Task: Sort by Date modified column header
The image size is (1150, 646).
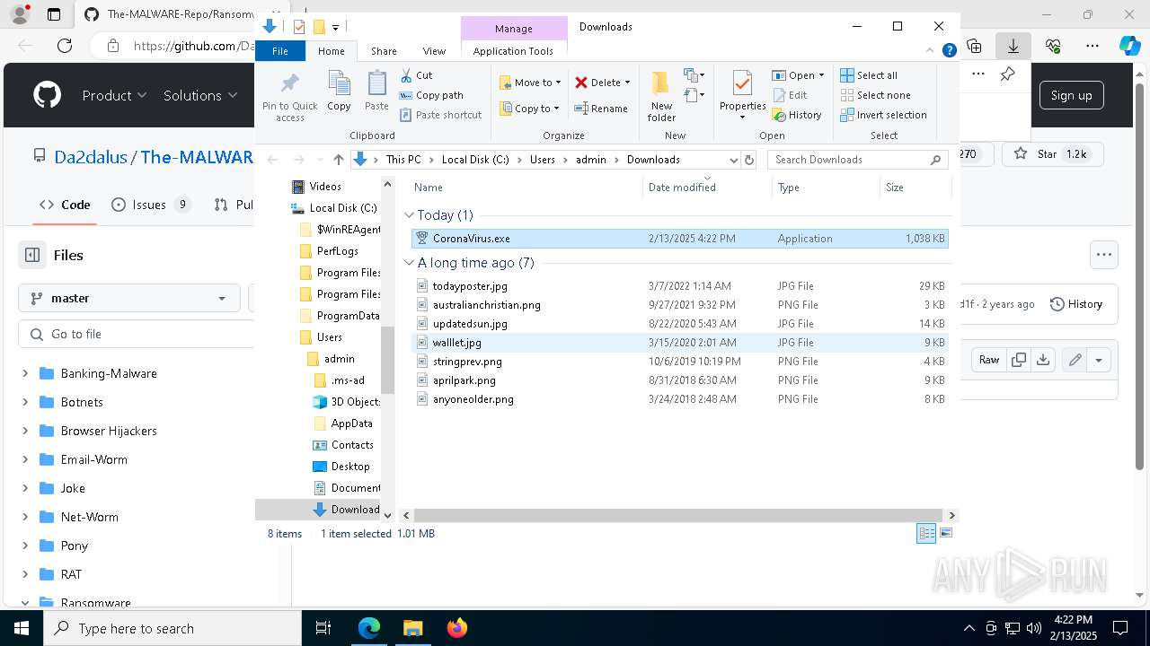Action: coord(706,188)
